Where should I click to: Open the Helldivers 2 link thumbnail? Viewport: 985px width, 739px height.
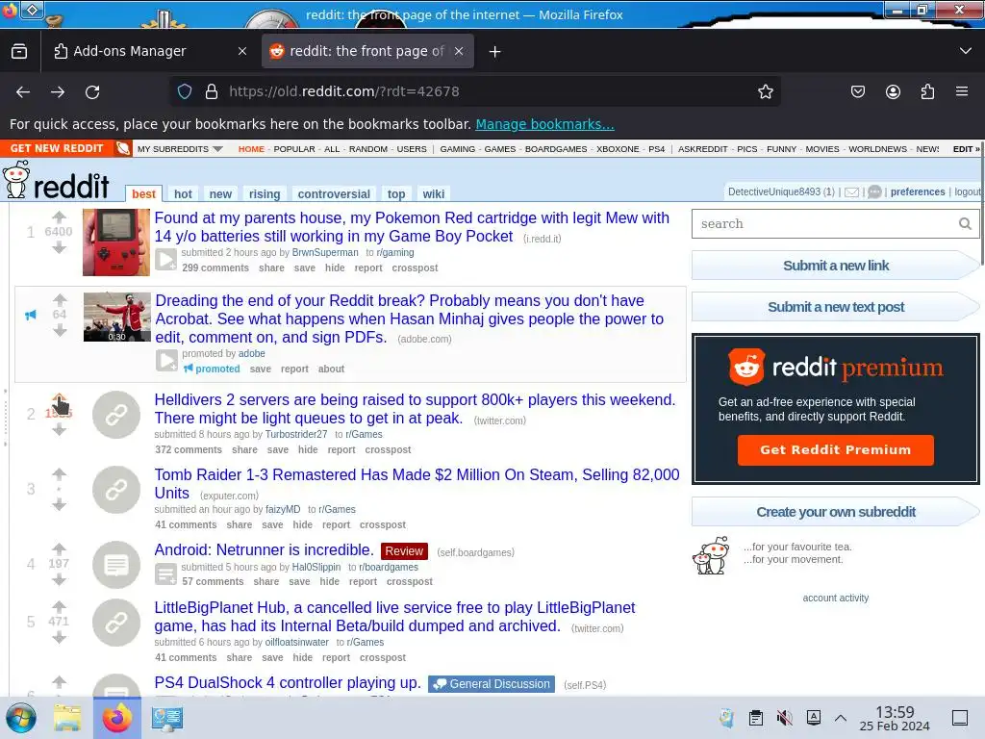[x=116, y=415]
